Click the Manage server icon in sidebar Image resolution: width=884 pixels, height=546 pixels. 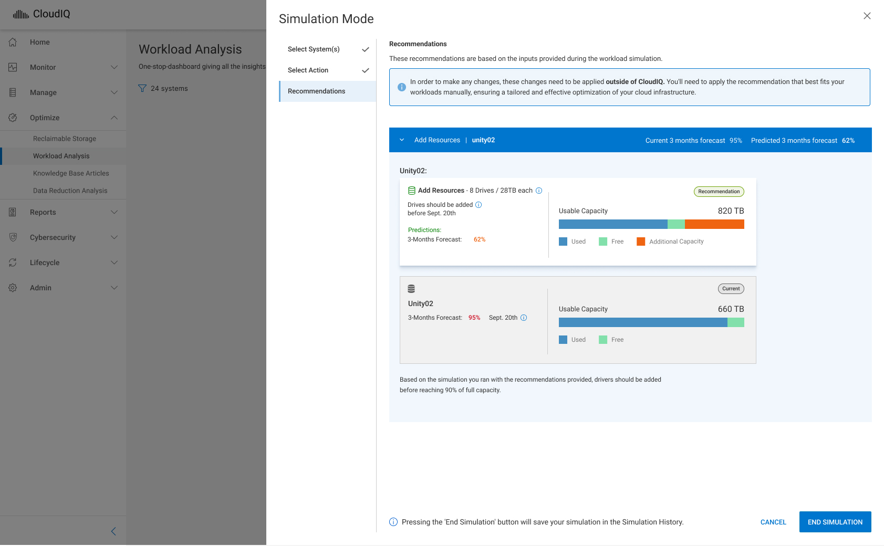(x=13, y=92)
